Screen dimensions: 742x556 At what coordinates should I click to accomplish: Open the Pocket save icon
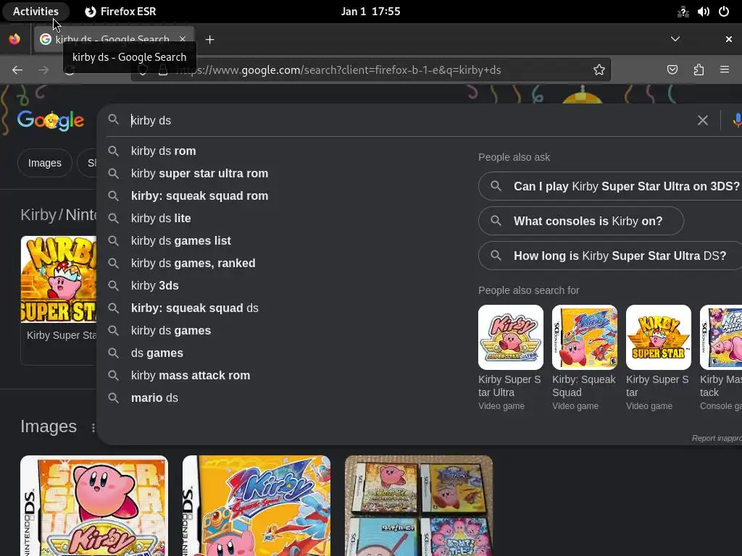click(x=672, y=70)
